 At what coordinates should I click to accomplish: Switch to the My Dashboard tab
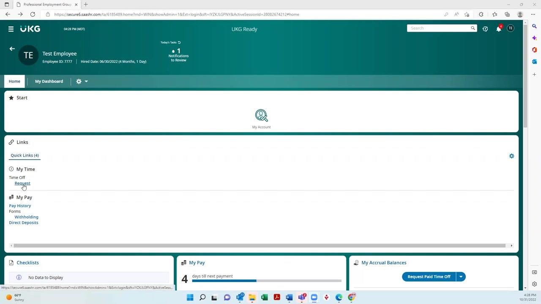point(49,81)
